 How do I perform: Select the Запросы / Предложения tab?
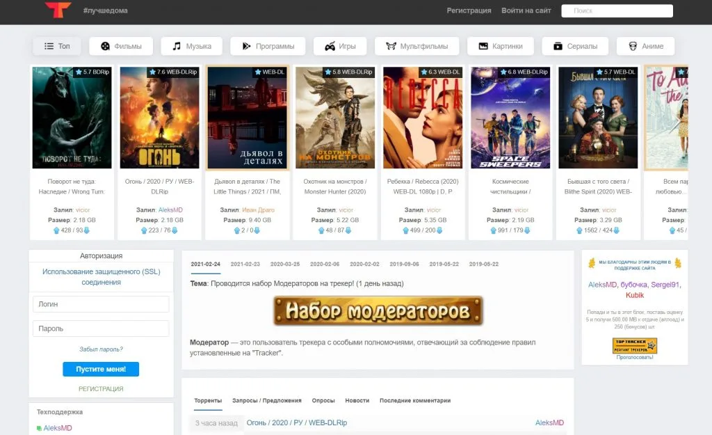(266, 400)
